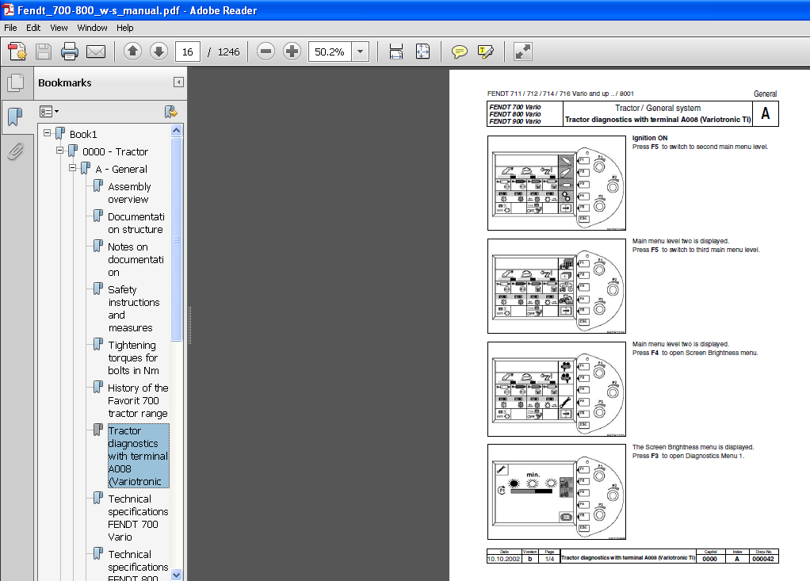This screenshot has height=581, width=810.
Task: Switch to Read Mode expand icon
Action: tap(523, 52)
